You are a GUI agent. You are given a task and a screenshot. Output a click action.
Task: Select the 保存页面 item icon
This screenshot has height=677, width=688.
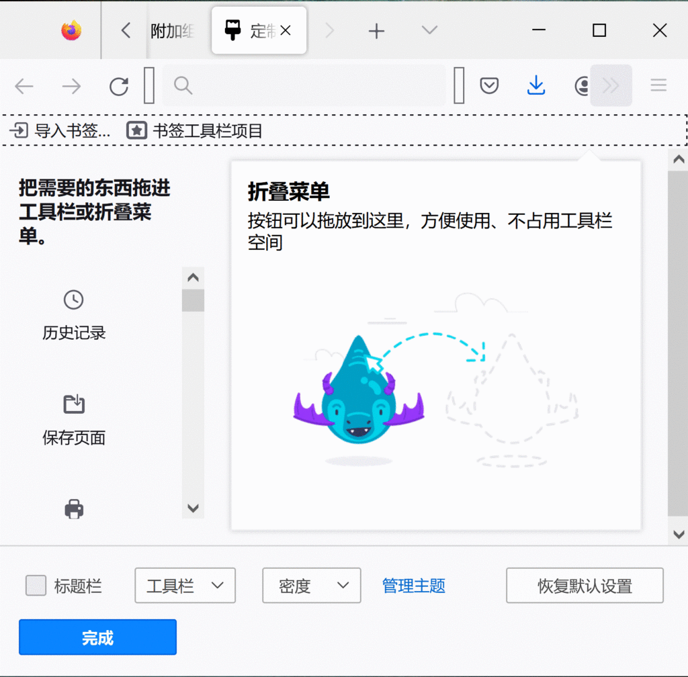coord(73,404)
